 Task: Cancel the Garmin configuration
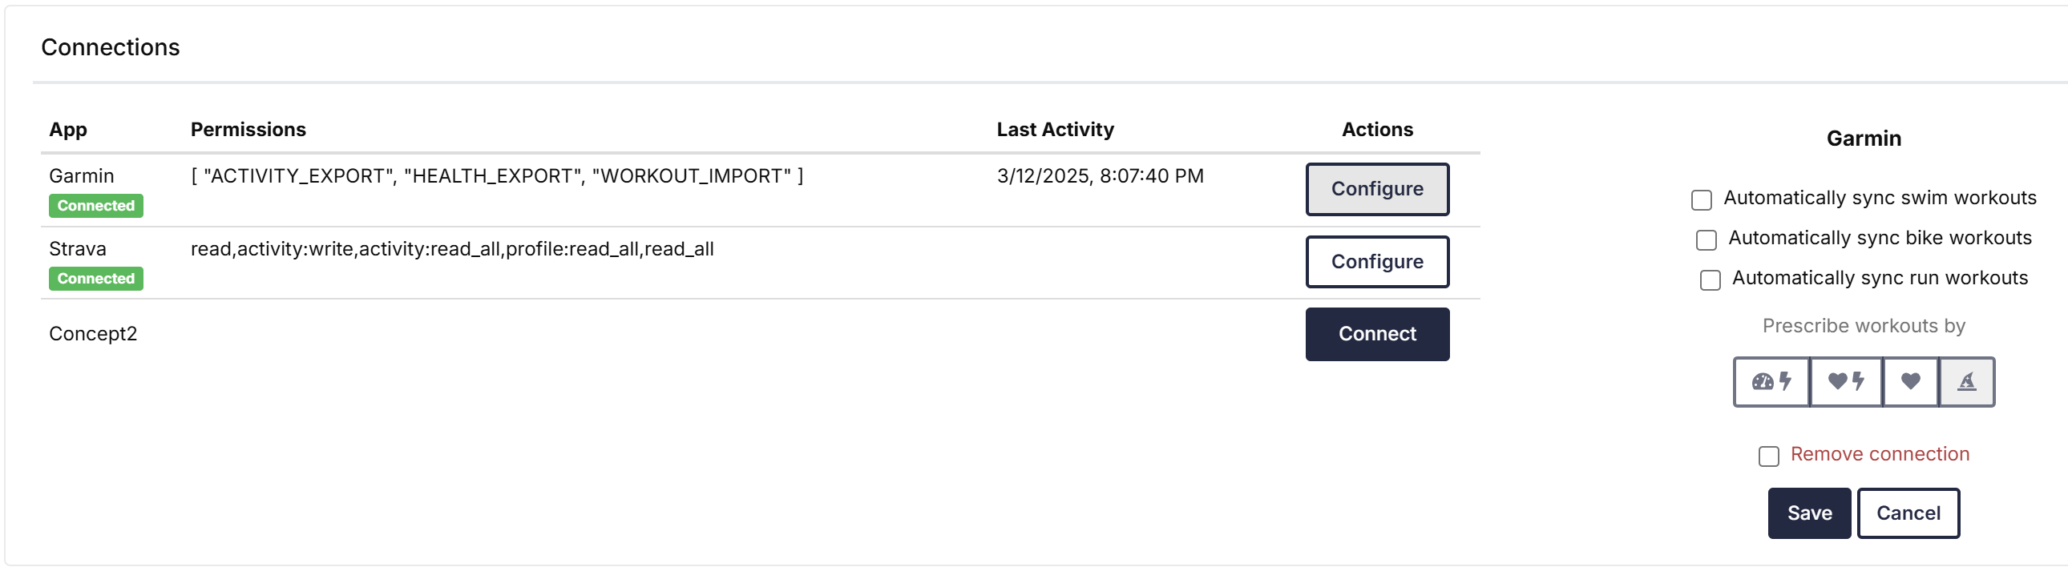tap(1908, 513)
